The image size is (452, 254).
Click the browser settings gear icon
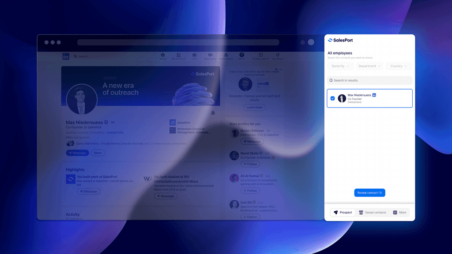302,42
